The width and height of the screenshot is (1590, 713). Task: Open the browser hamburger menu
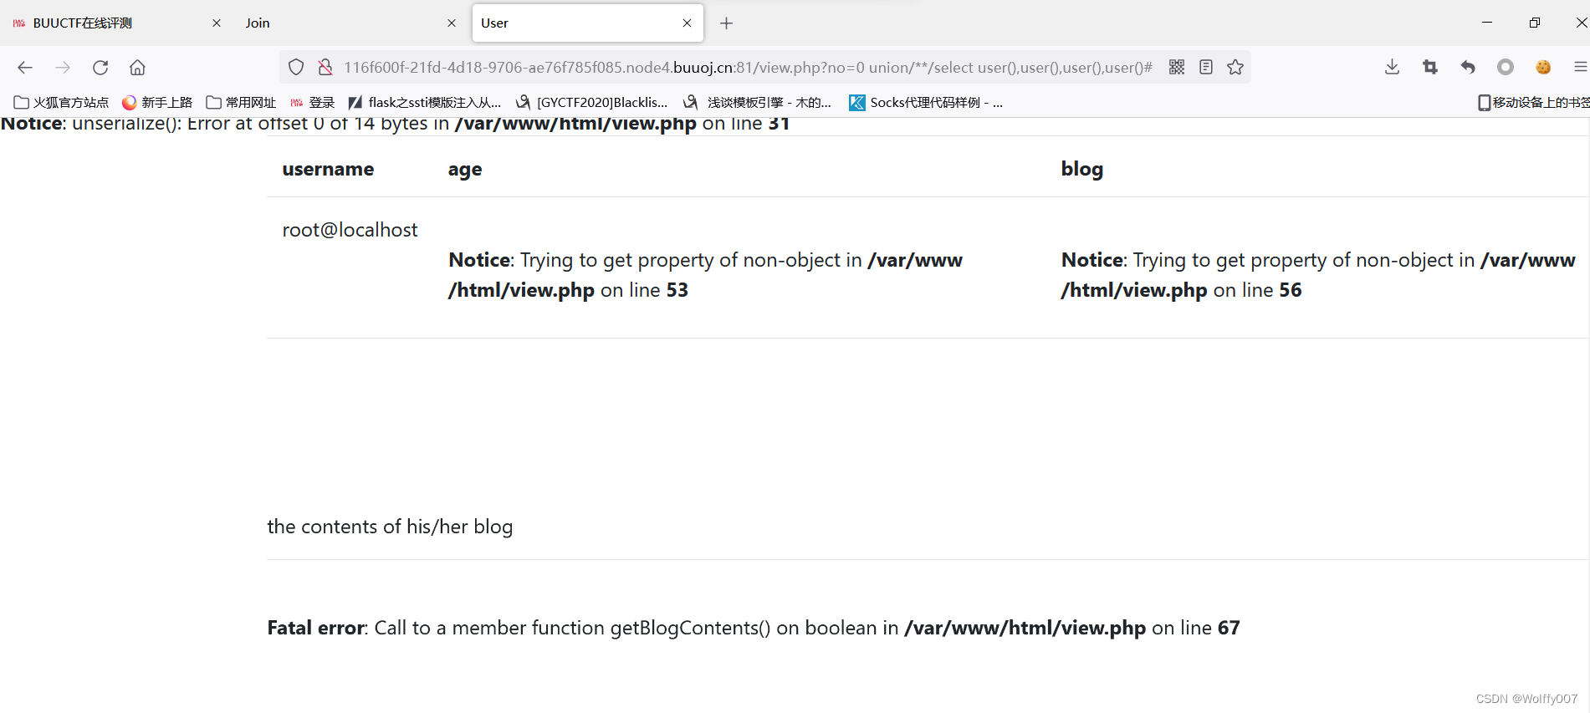click(1580, 68)
